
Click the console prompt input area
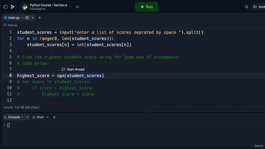click(x=8, y=125)
